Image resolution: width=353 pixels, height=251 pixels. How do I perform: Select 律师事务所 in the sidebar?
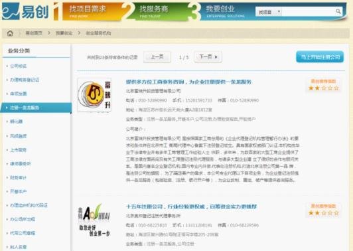tap(21, 164)
